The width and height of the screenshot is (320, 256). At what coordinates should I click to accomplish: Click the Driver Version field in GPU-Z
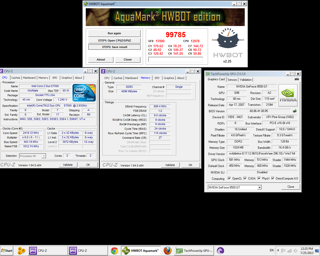262,153
